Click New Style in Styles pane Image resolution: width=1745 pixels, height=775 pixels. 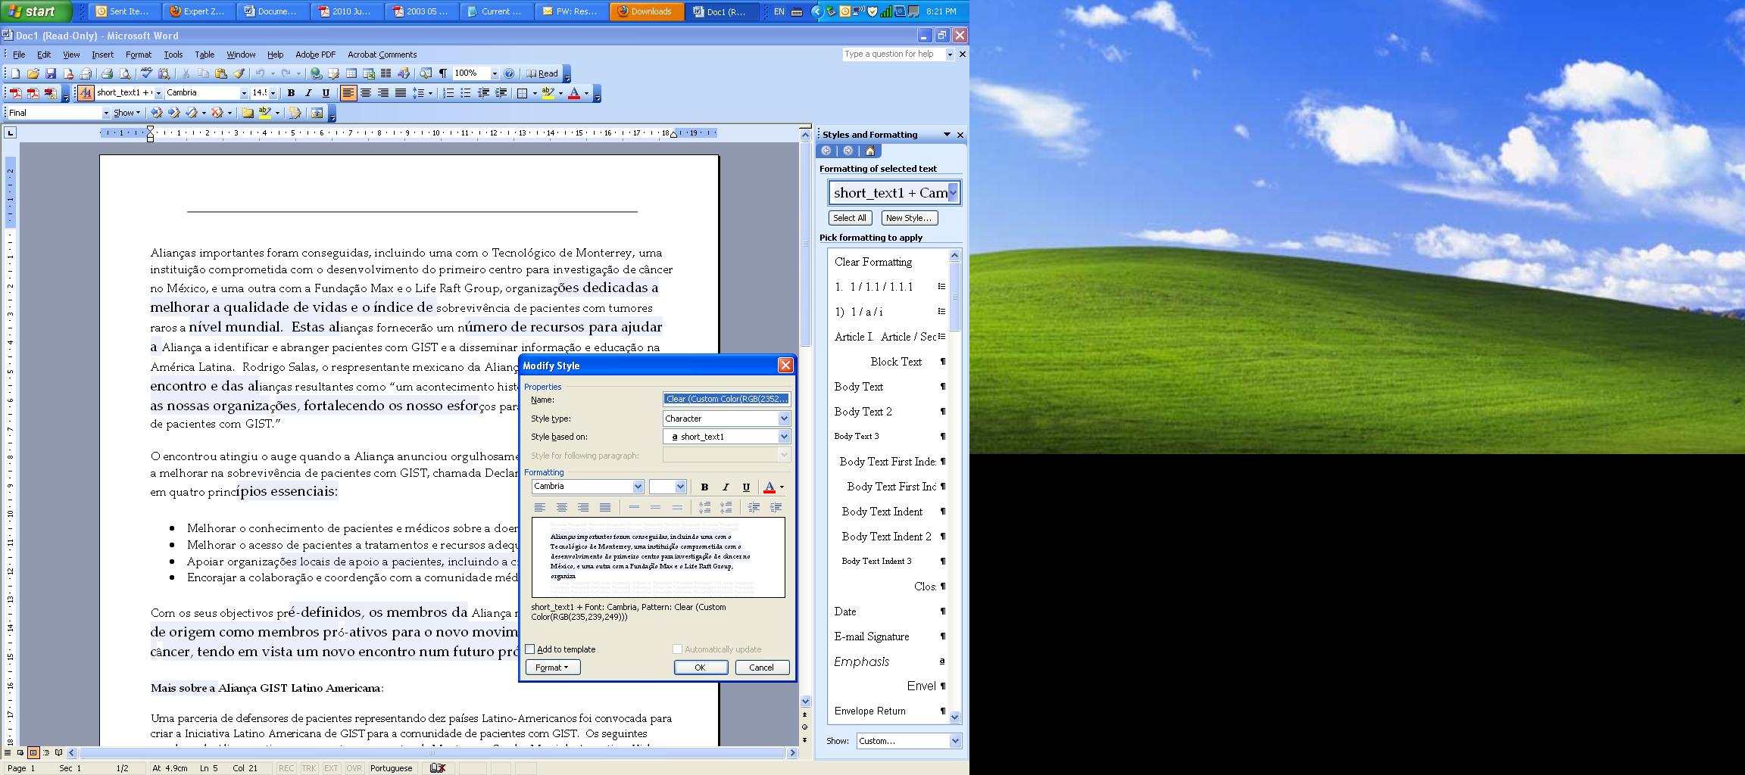tap(909, 218)
